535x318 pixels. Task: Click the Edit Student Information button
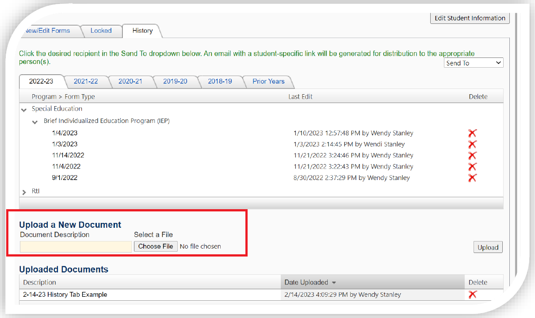(x=470, y=18)
